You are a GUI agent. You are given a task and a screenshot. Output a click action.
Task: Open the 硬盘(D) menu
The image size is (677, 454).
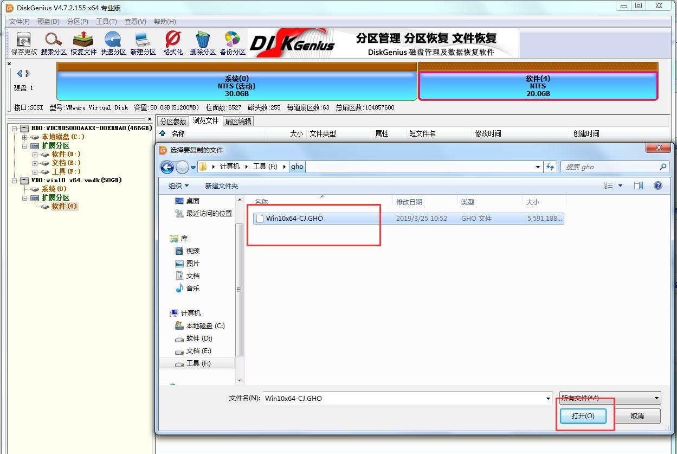tap(48, 22)
